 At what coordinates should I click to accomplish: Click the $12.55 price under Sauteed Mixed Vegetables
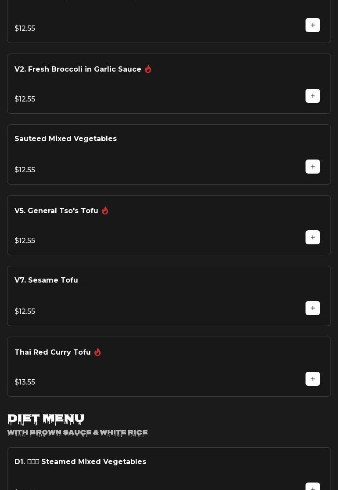[x=25, y=170]
